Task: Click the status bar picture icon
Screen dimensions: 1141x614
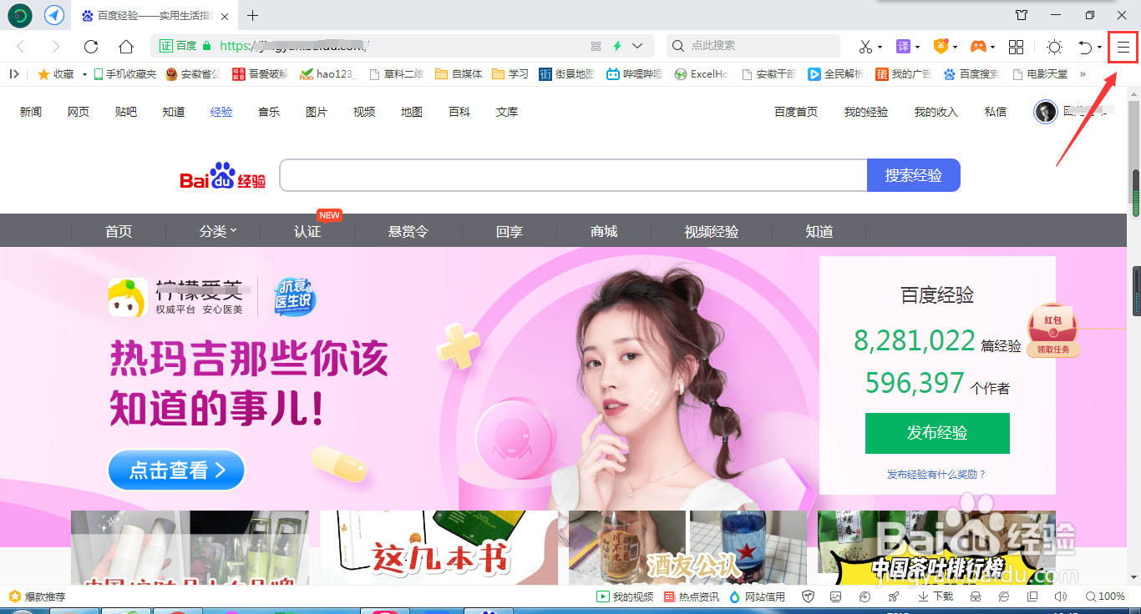Action: [x=836, y=596]
